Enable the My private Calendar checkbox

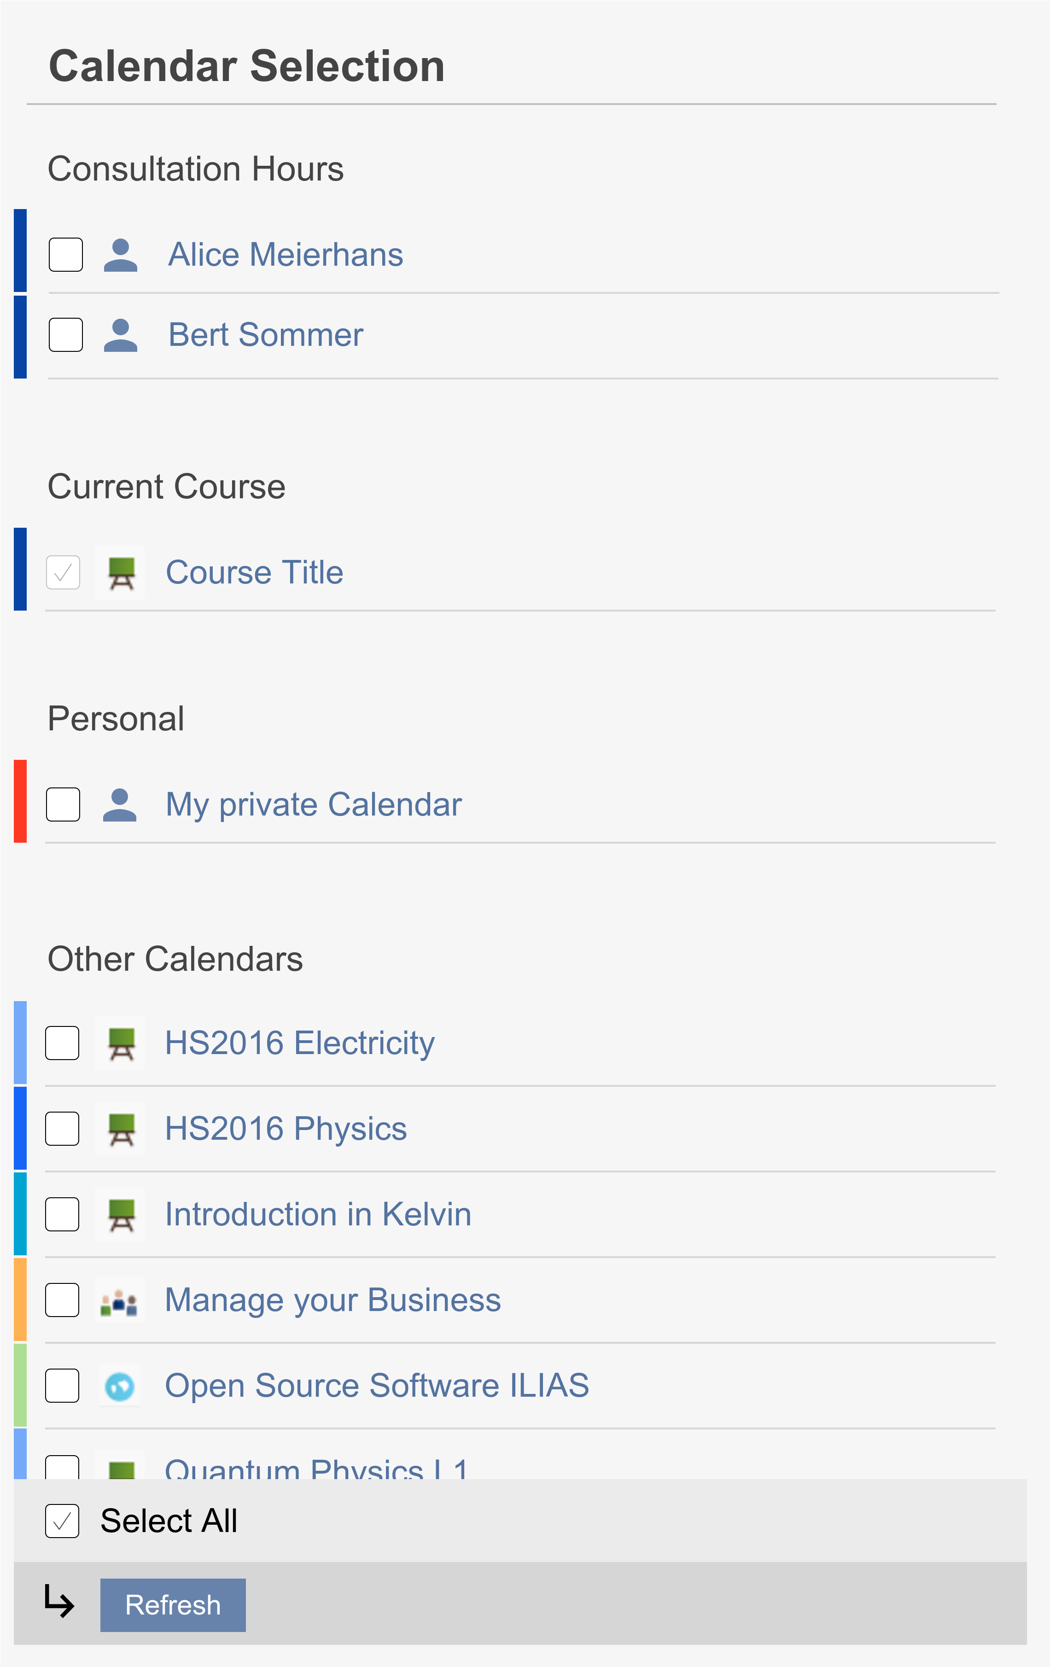pyautogui.click(x=63, y=804)
